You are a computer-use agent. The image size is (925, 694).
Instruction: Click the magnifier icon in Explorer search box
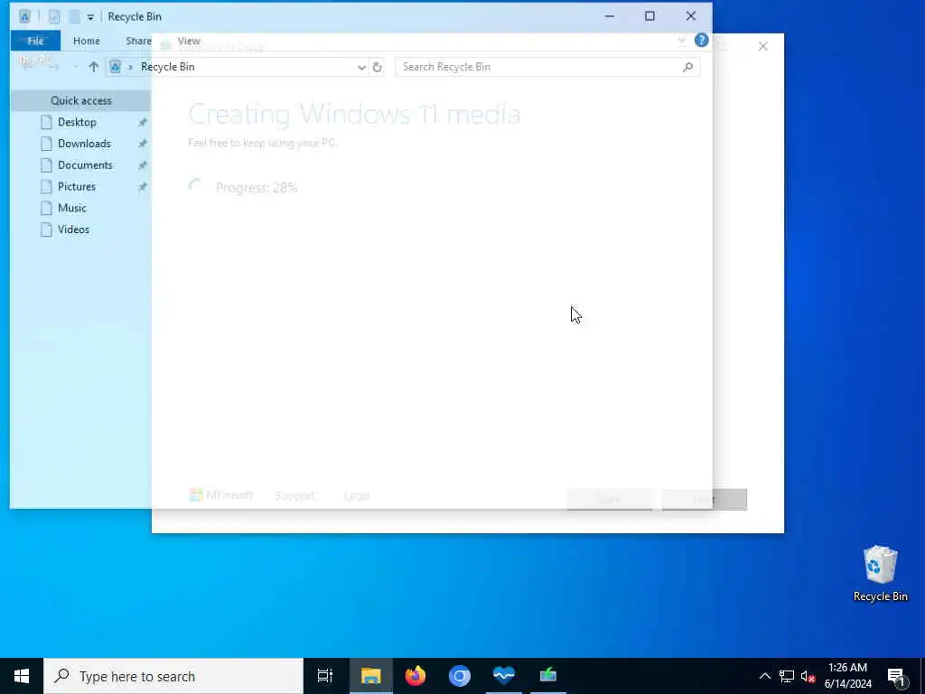tap(687, 67)
